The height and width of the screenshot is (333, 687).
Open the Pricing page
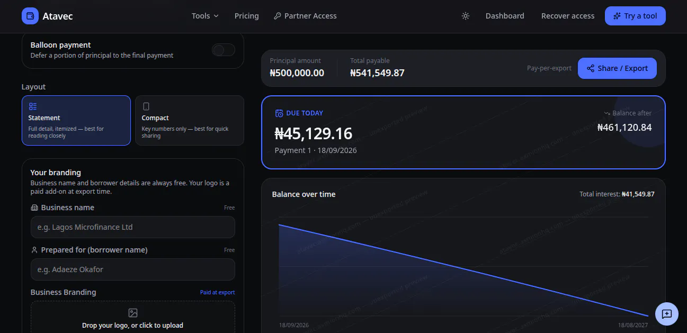247,16
